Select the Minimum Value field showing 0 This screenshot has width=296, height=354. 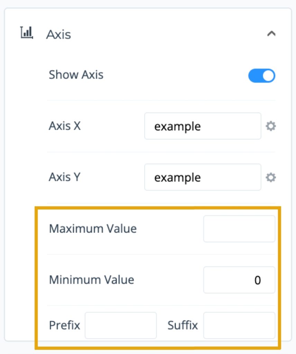pyautogui.click(x=239, y=280)
